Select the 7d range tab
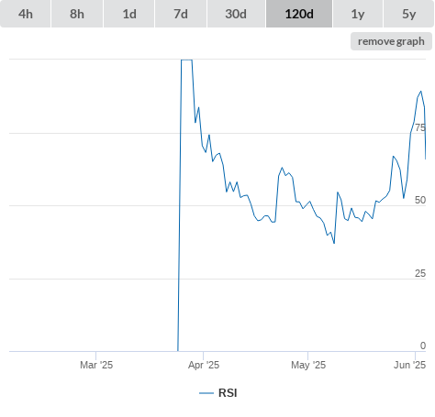The width and height of the screenshot is (435, 417). coord(181,14)
